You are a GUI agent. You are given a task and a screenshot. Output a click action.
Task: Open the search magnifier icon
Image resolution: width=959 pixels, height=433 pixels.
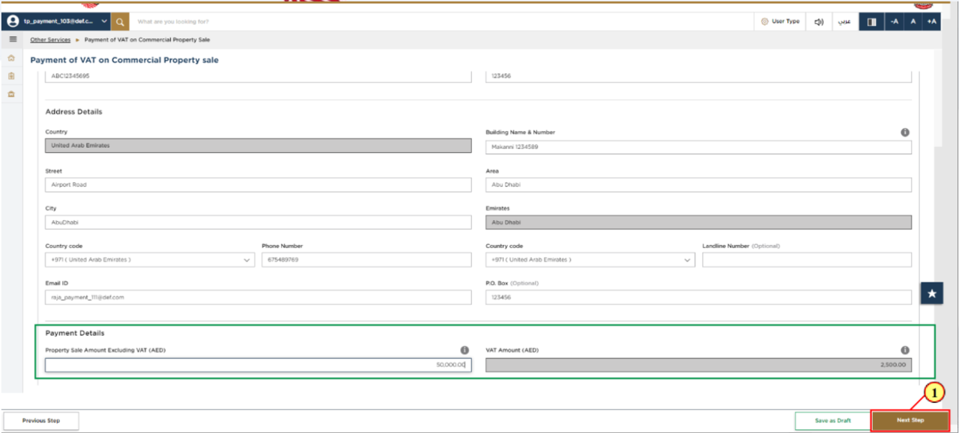point(120,22)
